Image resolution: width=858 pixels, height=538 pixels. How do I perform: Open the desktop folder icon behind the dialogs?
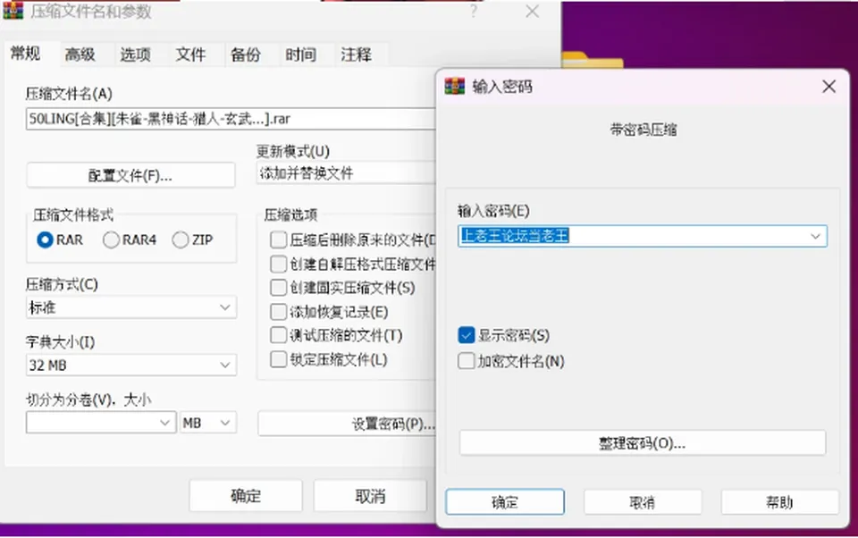pos(593,60)
